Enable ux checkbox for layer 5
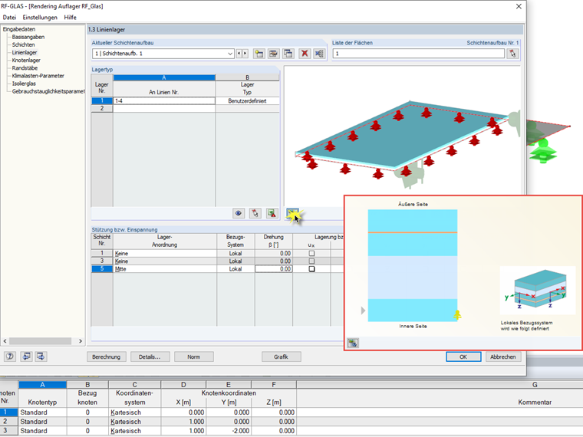Viewport: 583px width, 437px height. coord(311,269)
